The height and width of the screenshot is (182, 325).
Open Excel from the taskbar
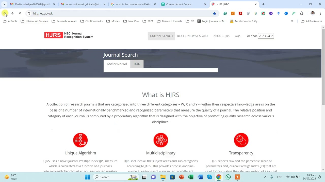(191, 177)
